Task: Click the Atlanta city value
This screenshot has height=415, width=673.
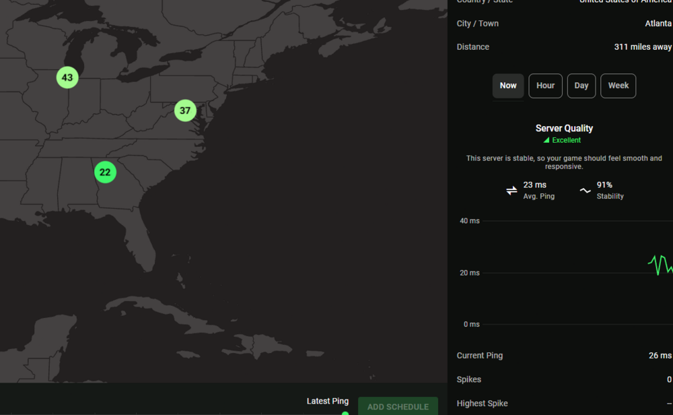Action: coord(658,24)
